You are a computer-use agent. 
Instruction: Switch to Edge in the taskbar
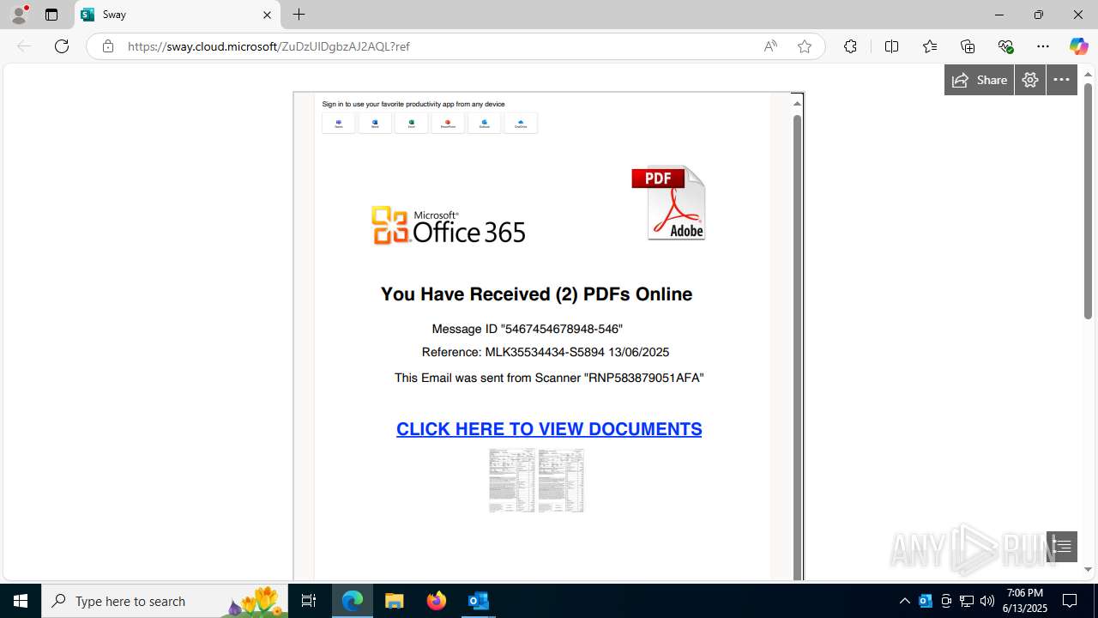pos(353,601)
